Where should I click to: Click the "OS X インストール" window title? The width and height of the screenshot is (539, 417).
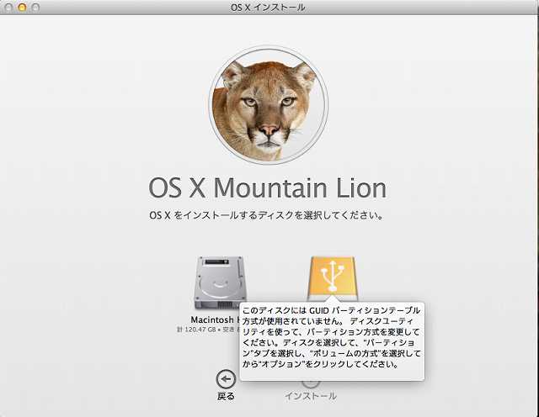(x=268, y=8)
